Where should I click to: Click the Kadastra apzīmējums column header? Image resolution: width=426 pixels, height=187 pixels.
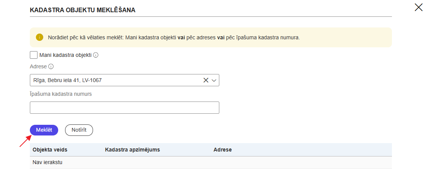[132, 150]
